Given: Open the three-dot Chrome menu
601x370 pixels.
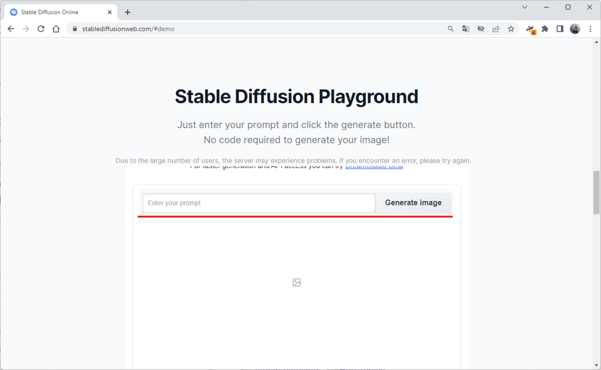Looking at the screenshot, I should (x=590, y=29).
